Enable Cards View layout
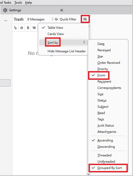Screen dimensions: 133x176 56,34
